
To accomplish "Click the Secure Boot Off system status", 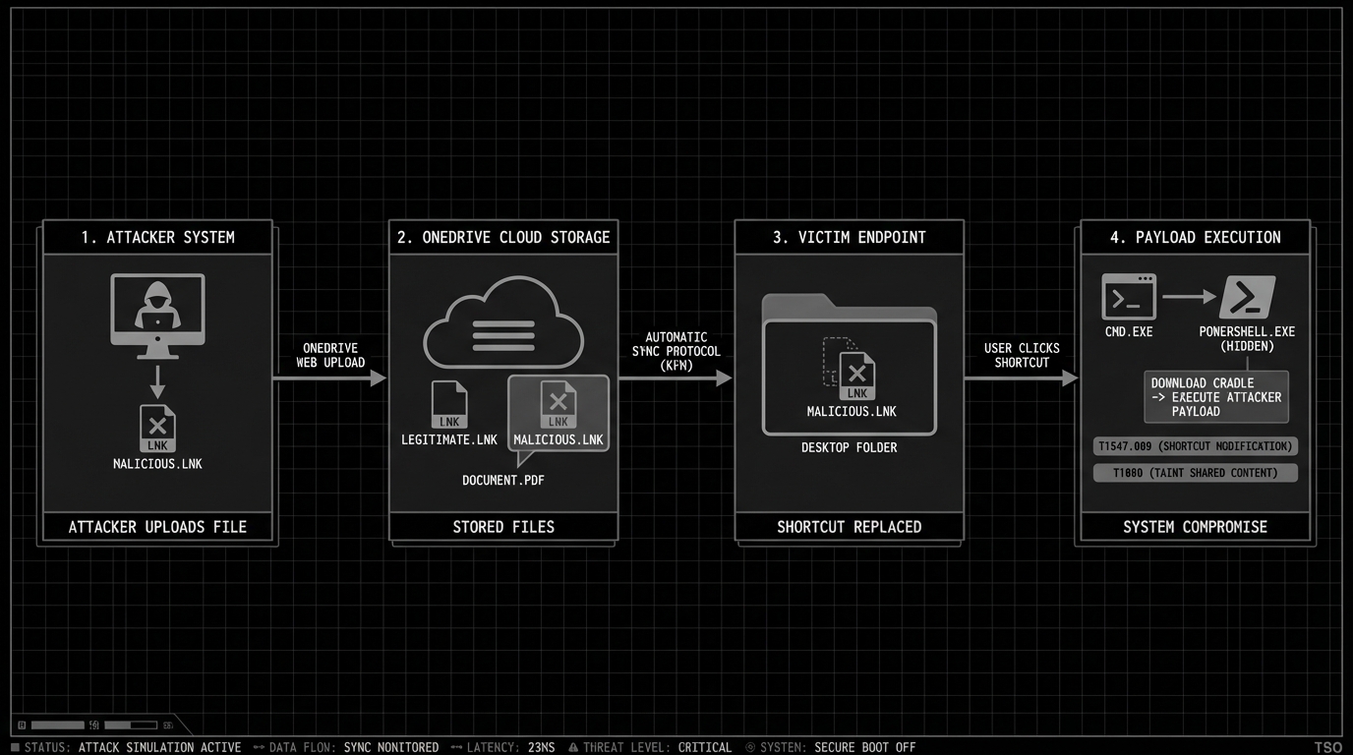I will pos(864,747).
